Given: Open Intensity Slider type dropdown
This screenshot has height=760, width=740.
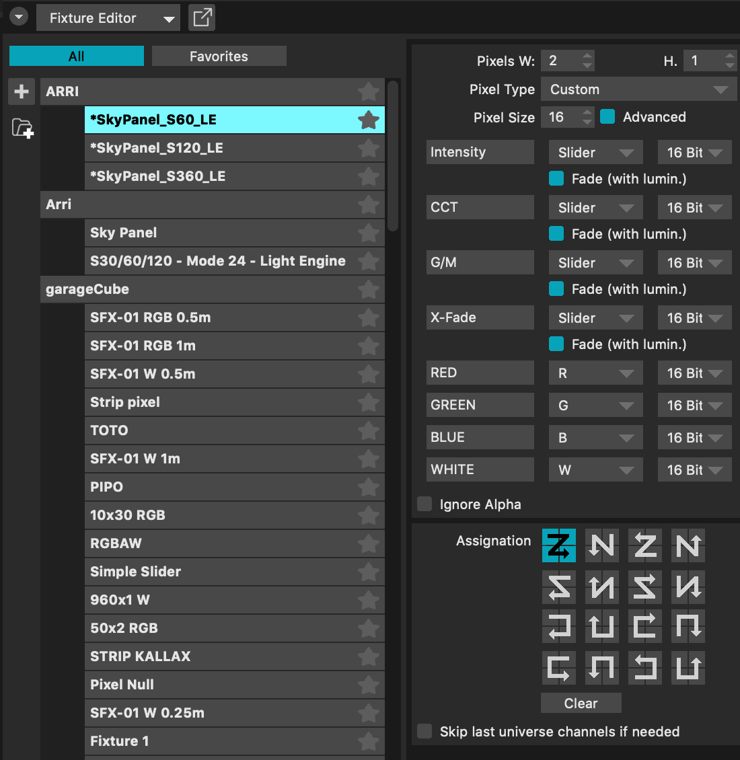Looking at the screenshot, I should click(595, 152).
